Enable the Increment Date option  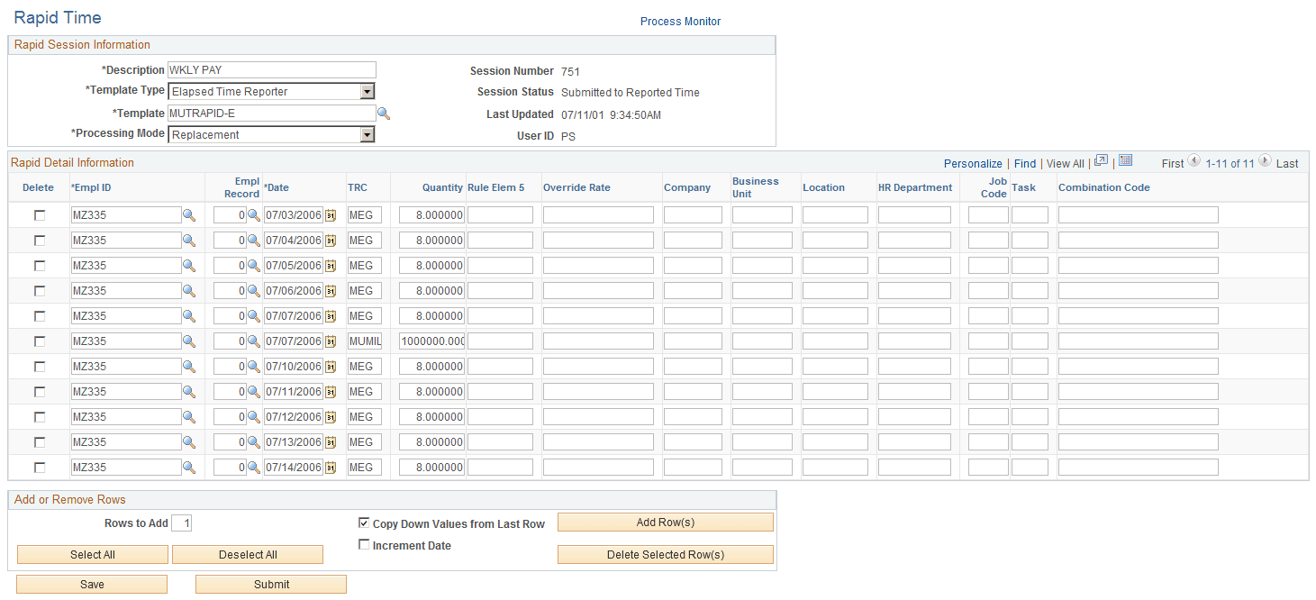[364, 544]
